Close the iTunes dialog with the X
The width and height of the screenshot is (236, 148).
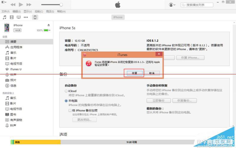tap(159, 54)
